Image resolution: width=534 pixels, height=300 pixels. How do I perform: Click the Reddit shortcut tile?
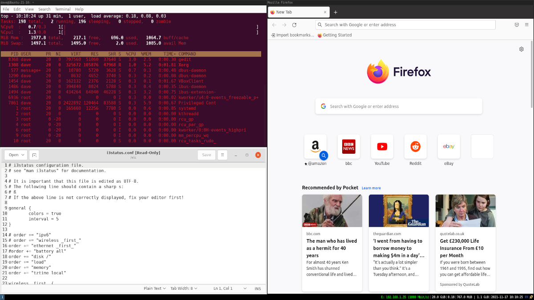tap(415, 147)
